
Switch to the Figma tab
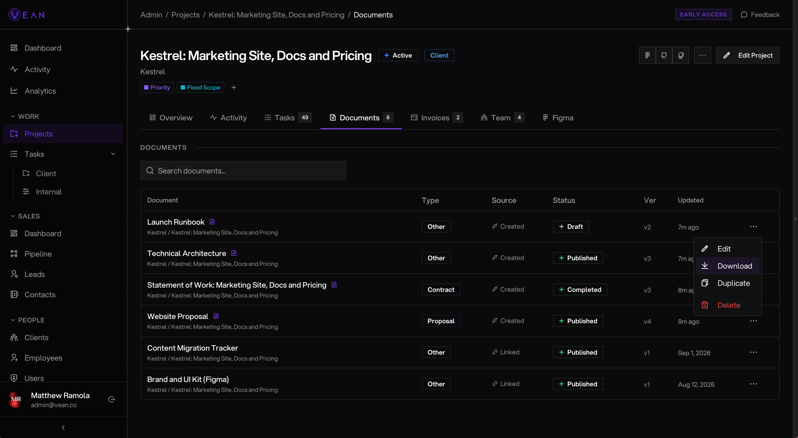pos(558,118)
